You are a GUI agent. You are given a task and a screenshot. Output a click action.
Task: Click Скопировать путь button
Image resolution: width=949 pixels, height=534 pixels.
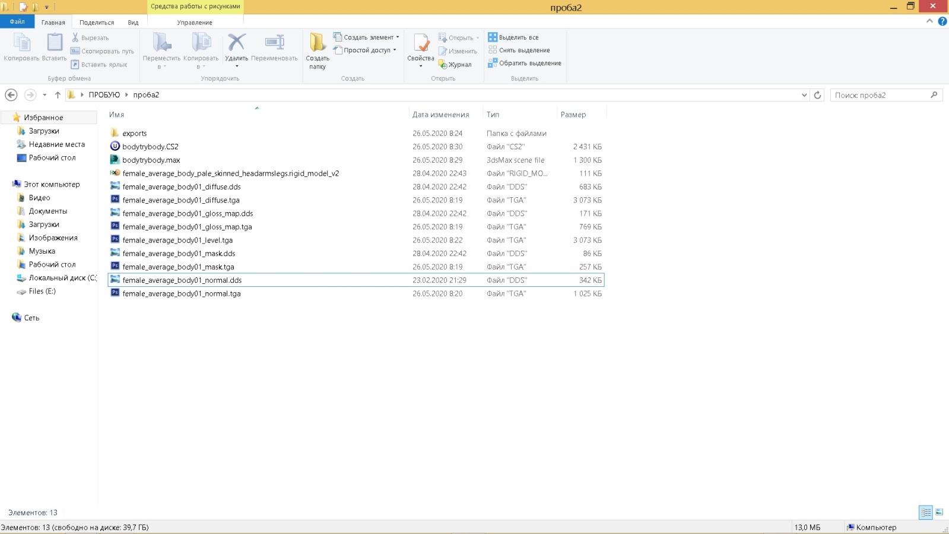coord(103,51)
